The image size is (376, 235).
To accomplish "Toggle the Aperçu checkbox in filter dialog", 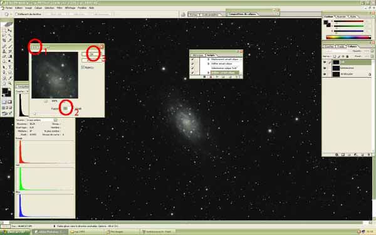I will pyautogui.click(x=83, y=68).
